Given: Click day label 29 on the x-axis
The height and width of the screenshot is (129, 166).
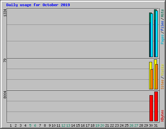Looking at the screenshot, I should [x=146, y=125].
